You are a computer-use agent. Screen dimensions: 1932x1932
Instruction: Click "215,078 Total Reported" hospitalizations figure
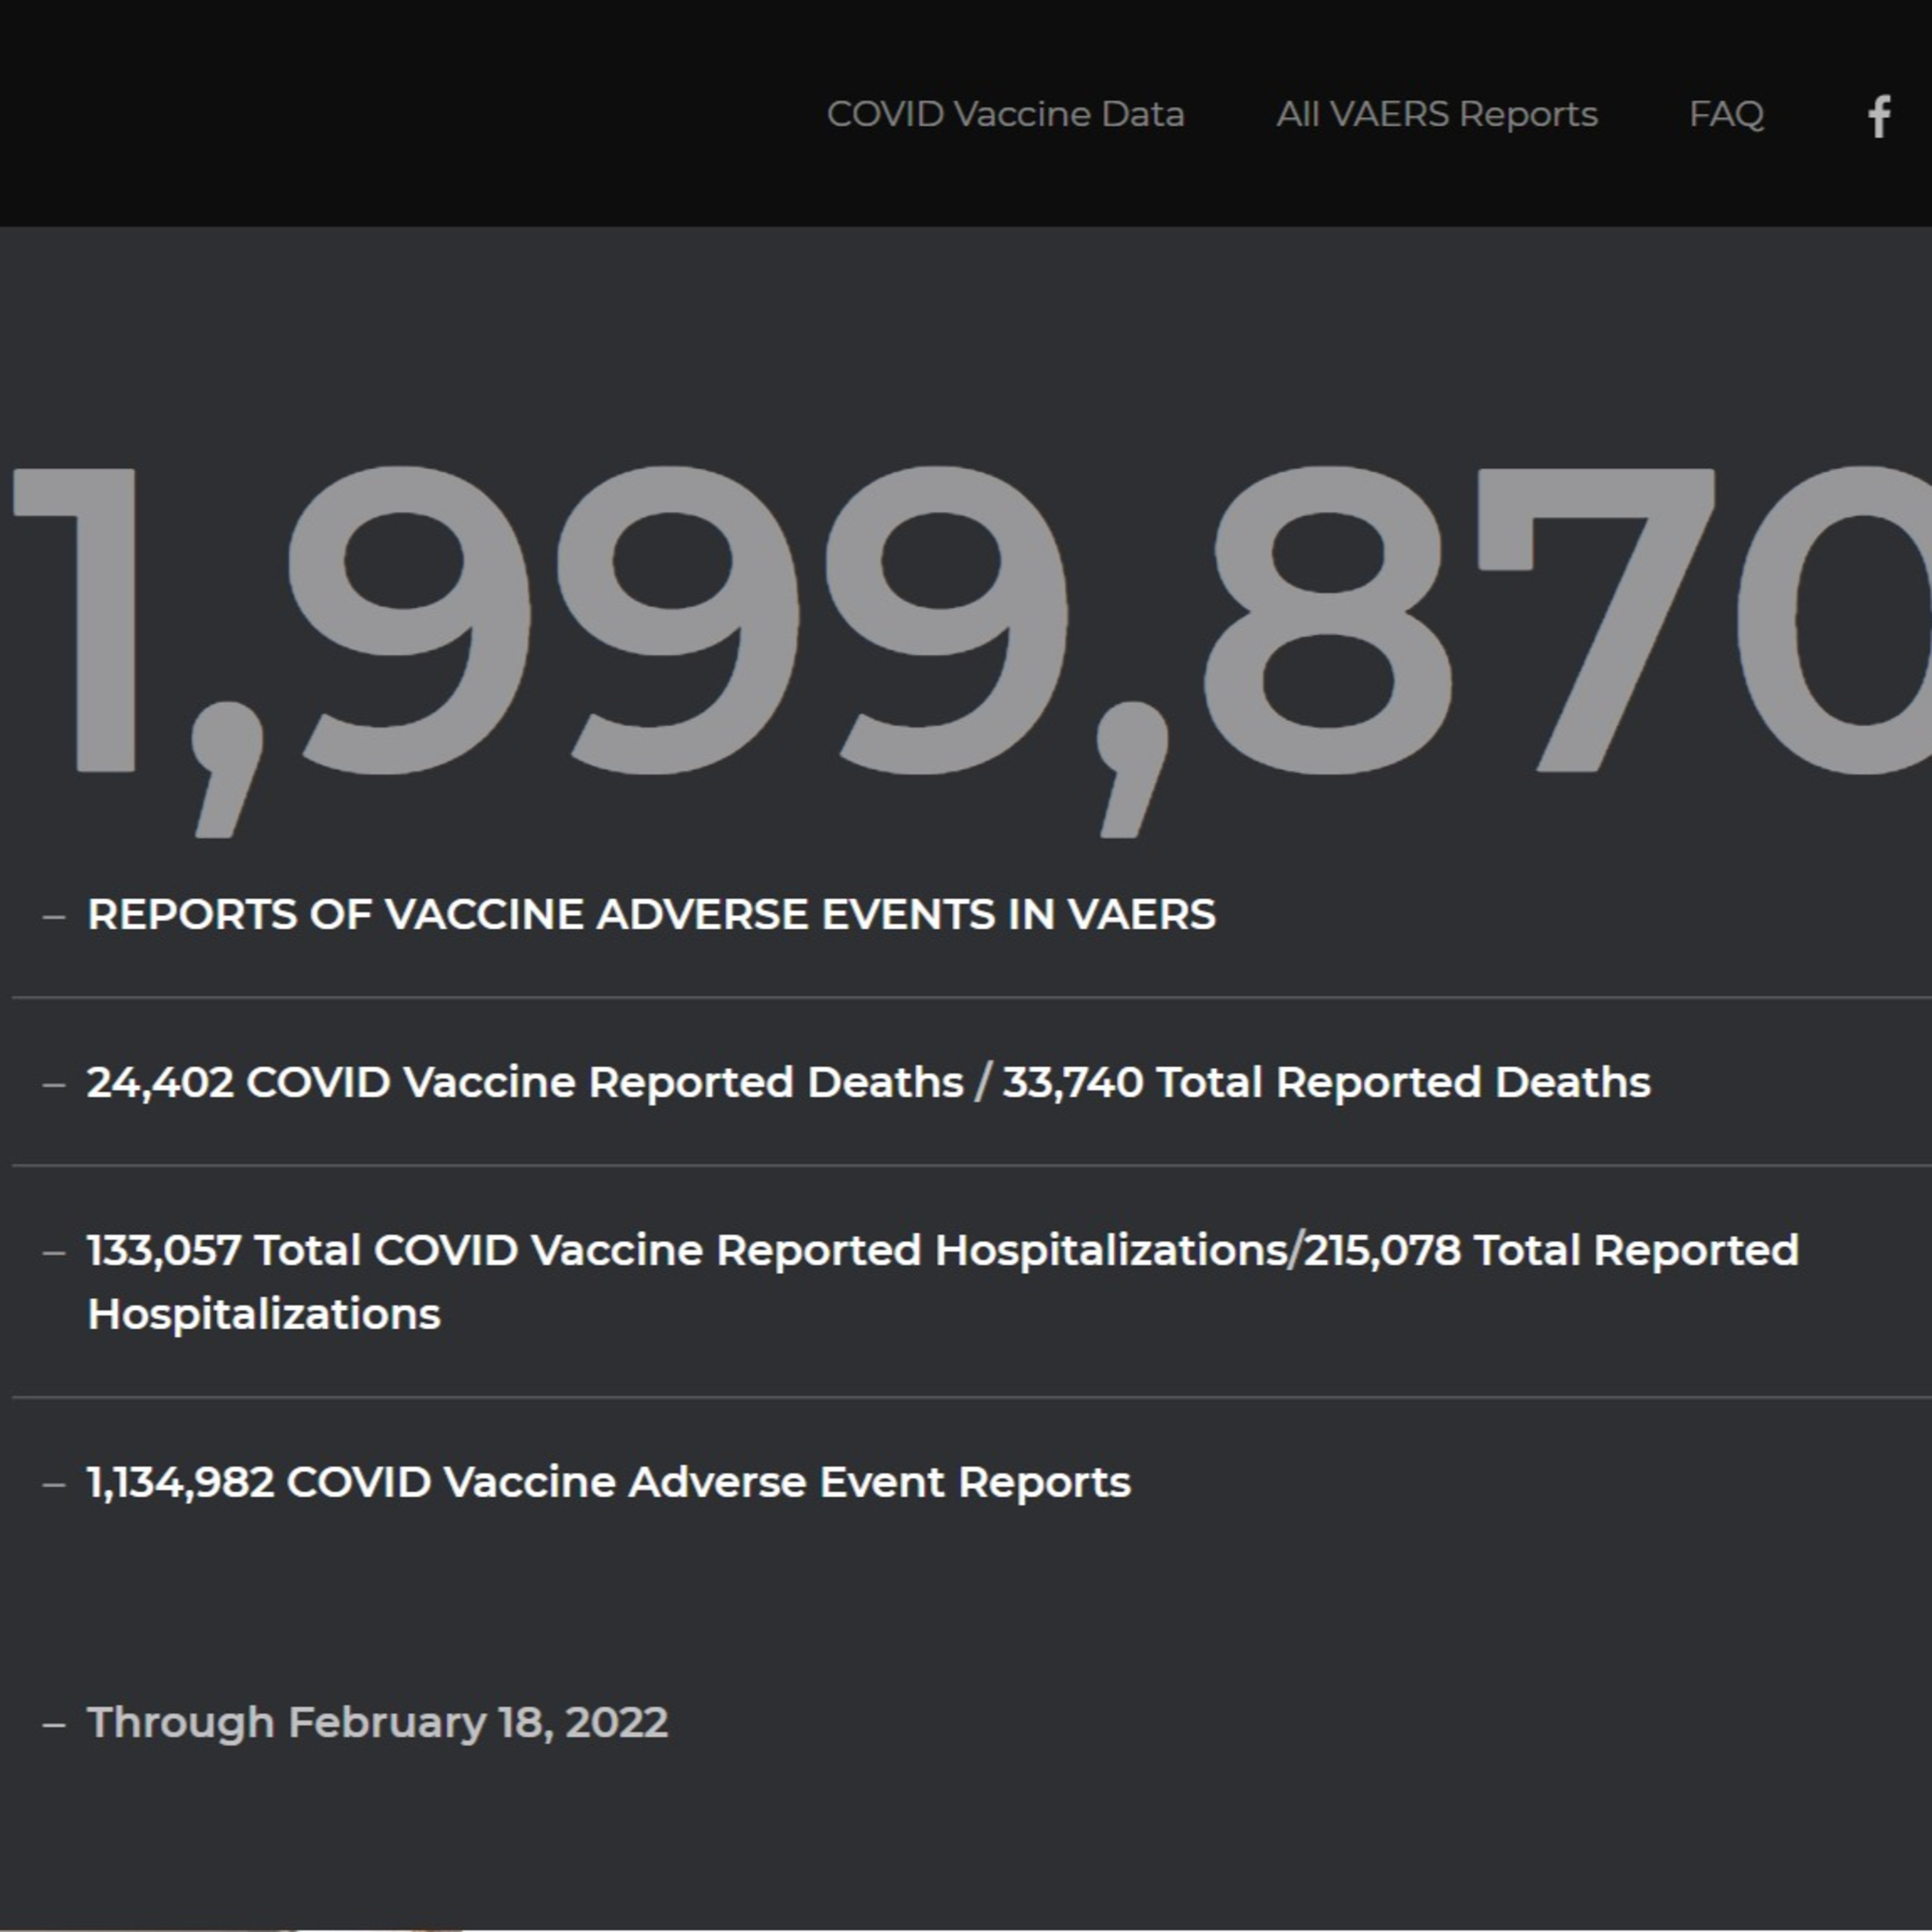[1551, 1250]
